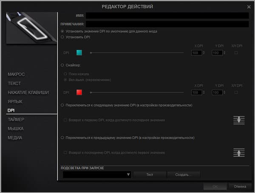Go to the МЫШКА tab
255x193 pixels.
click(16, 129)
